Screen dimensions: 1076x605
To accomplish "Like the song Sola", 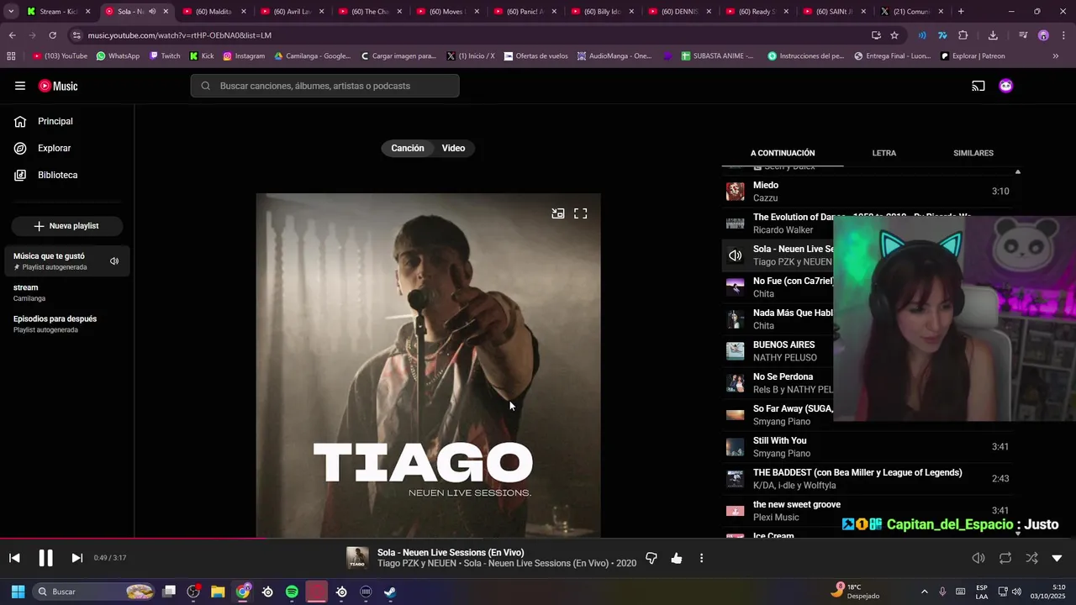I will click(677, 558).
